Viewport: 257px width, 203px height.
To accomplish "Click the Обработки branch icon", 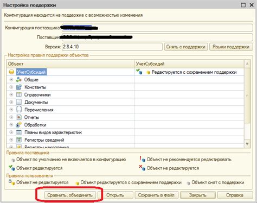I will tap(19, 125).
